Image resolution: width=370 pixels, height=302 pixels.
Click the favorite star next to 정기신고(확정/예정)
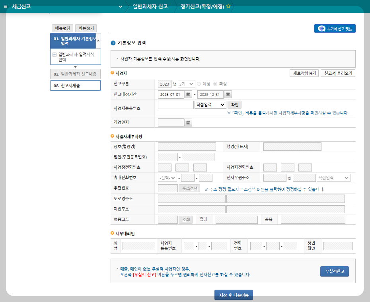click(x=227, y=6)
